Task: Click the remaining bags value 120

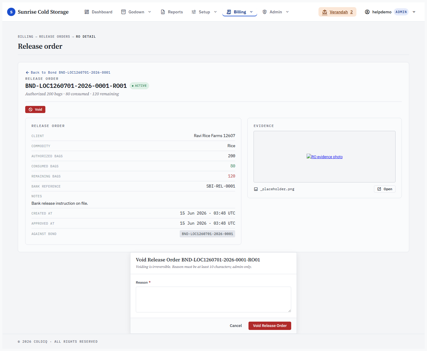Action: click(232, 176)
